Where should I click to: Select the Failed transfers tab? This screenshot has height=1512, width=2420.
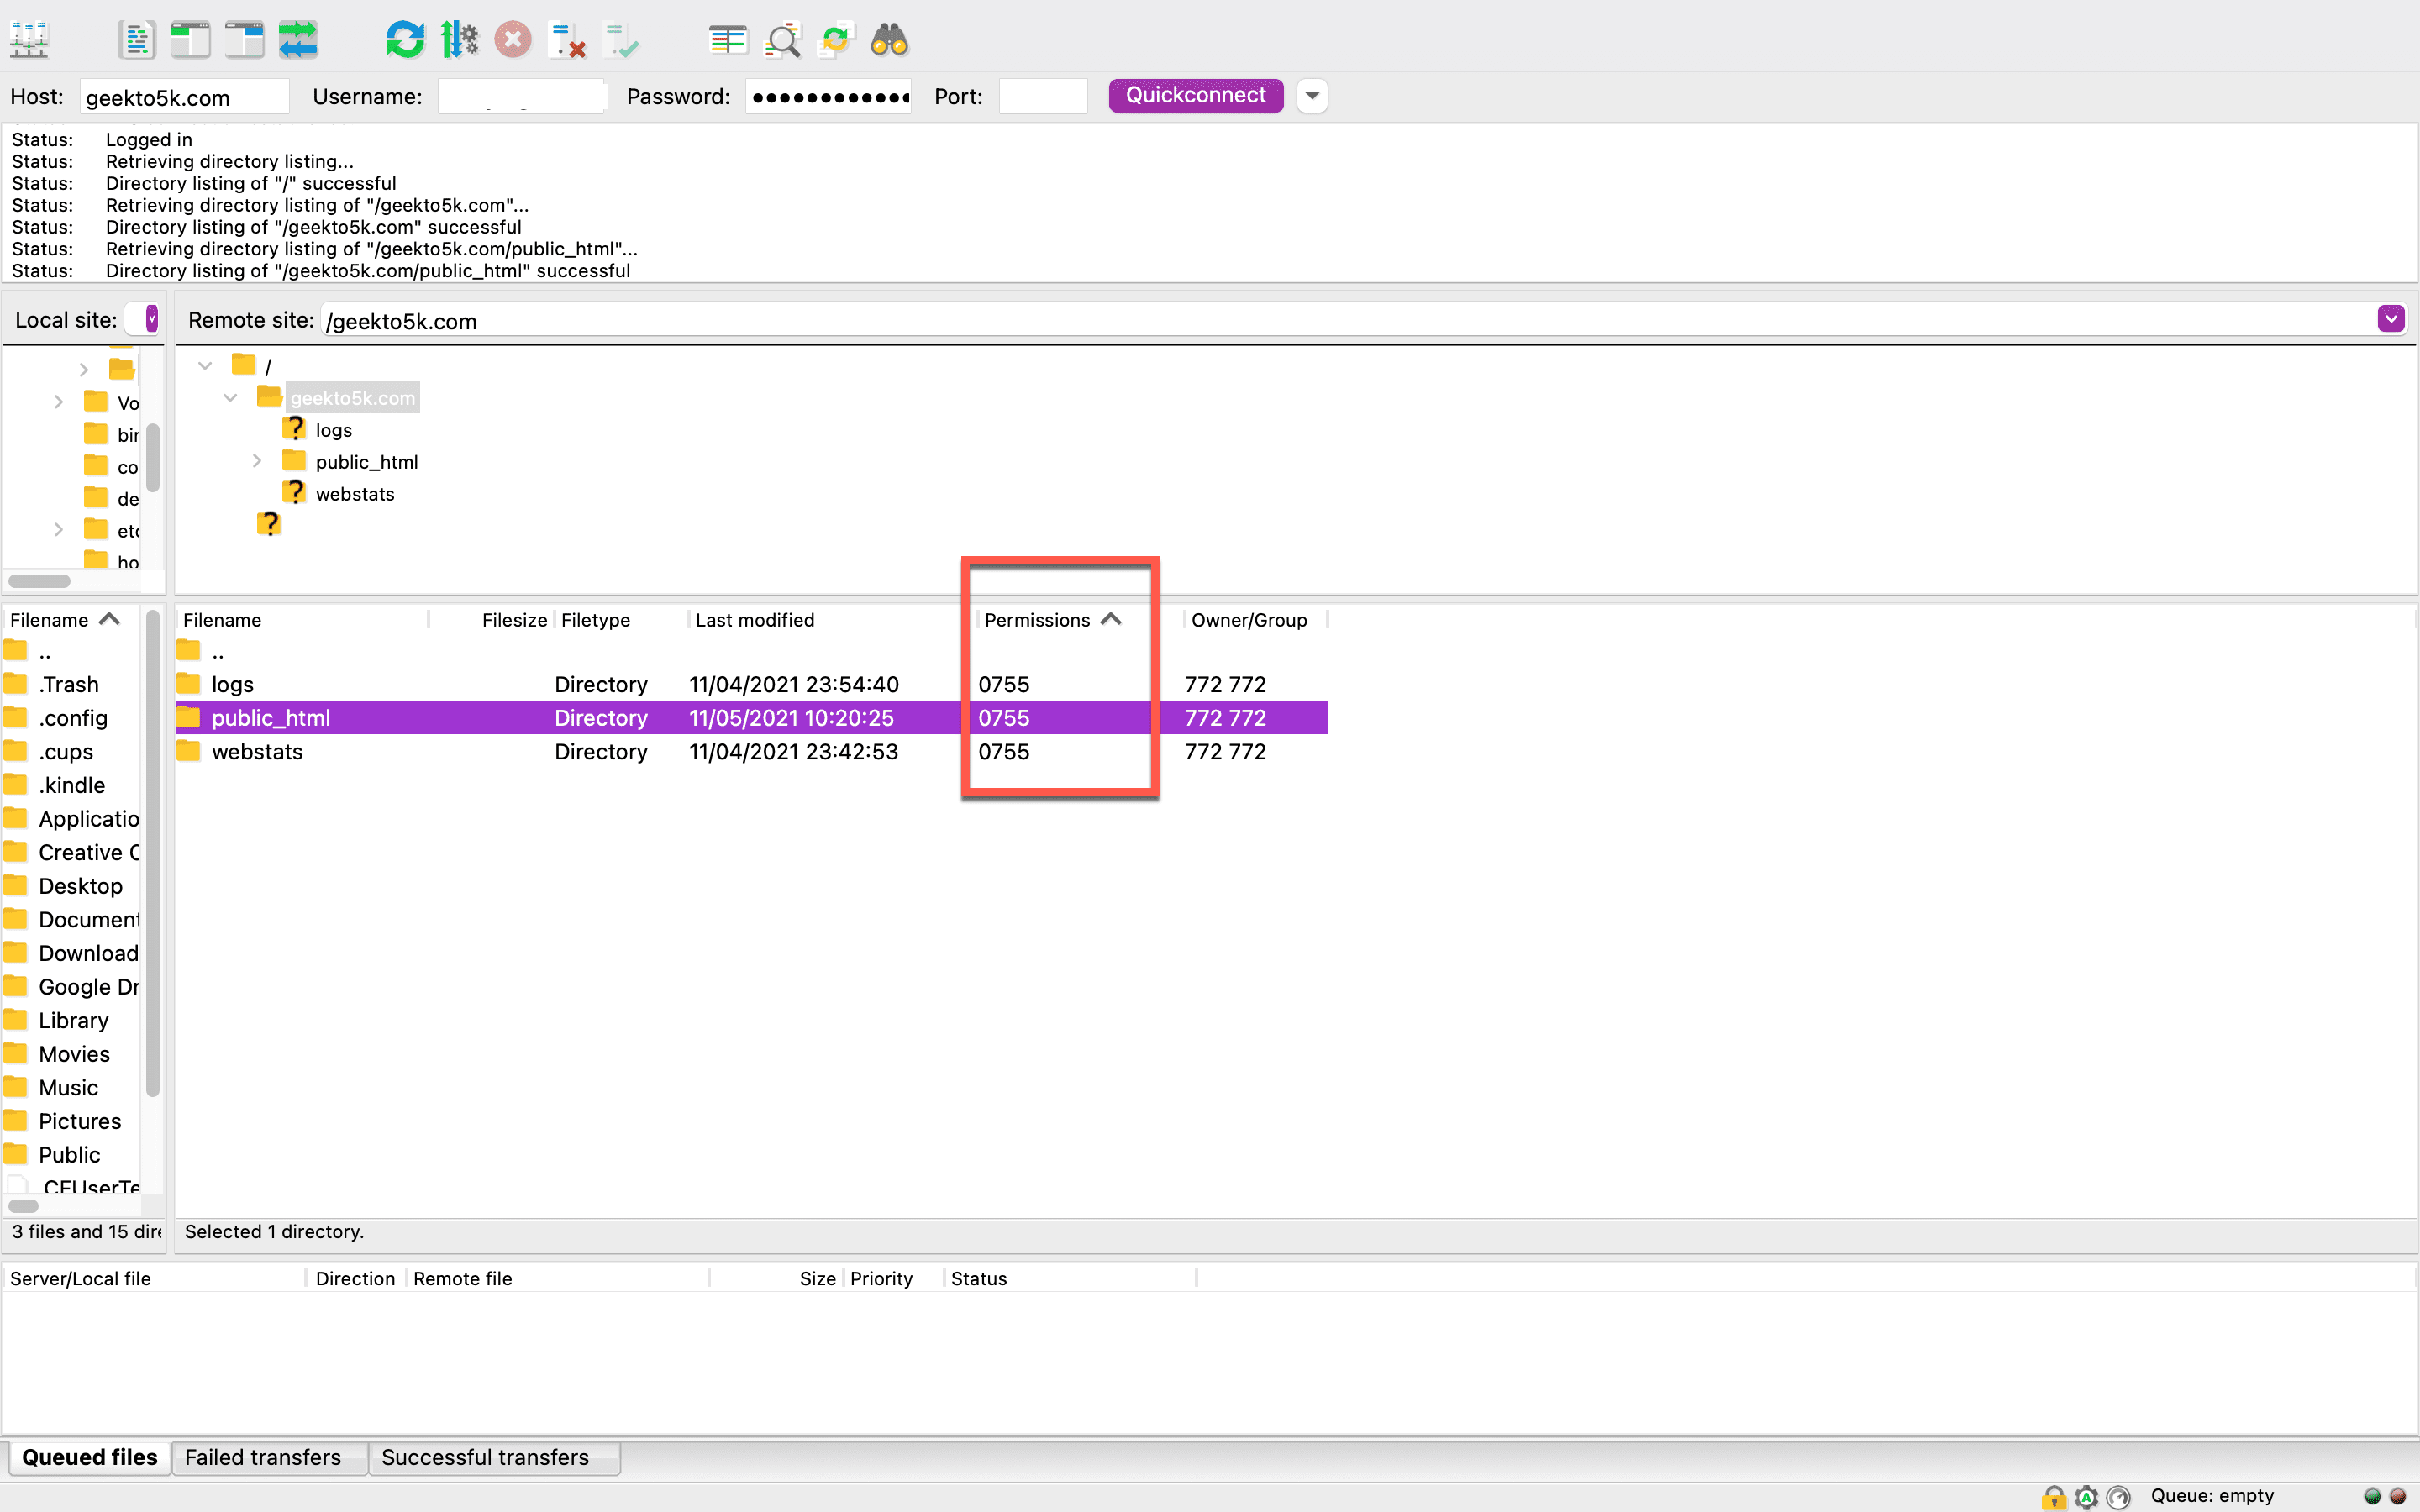click(x=263, y=1457)
